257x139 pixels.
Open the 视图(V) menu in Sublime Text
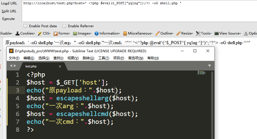point(73,58)
